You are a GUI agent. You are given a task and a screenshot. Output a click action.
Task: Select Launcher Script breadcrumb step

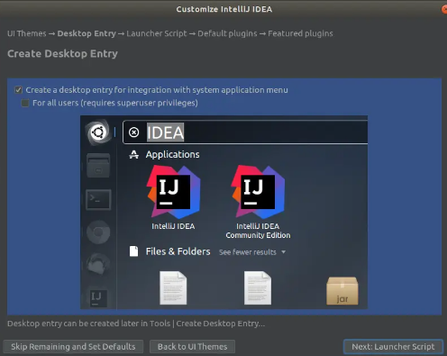[157, 33]
